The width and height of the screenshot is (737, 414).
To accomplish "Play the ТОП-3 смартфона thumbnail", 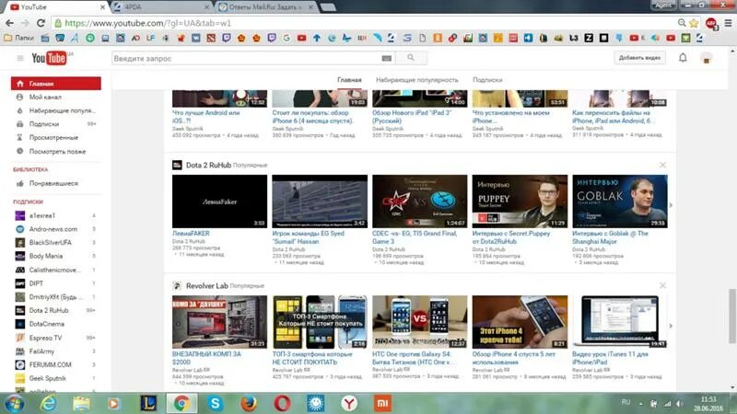I will pyautogui.click(x=320, y=322).
